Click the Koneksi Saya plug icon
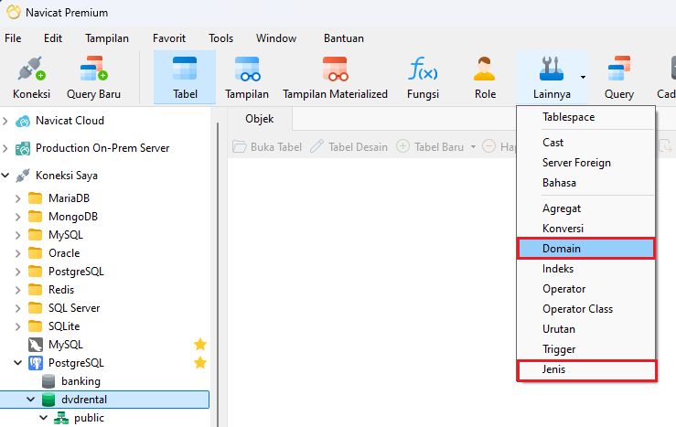676x427 pixels. click(x=23, y=176)
